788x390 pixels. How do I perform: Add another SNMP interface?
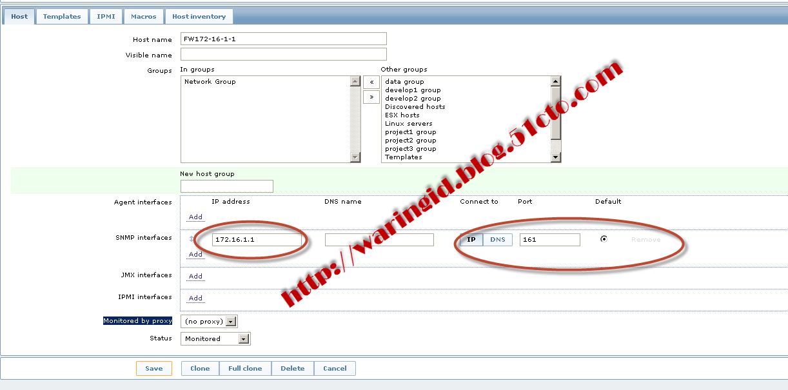195,255
